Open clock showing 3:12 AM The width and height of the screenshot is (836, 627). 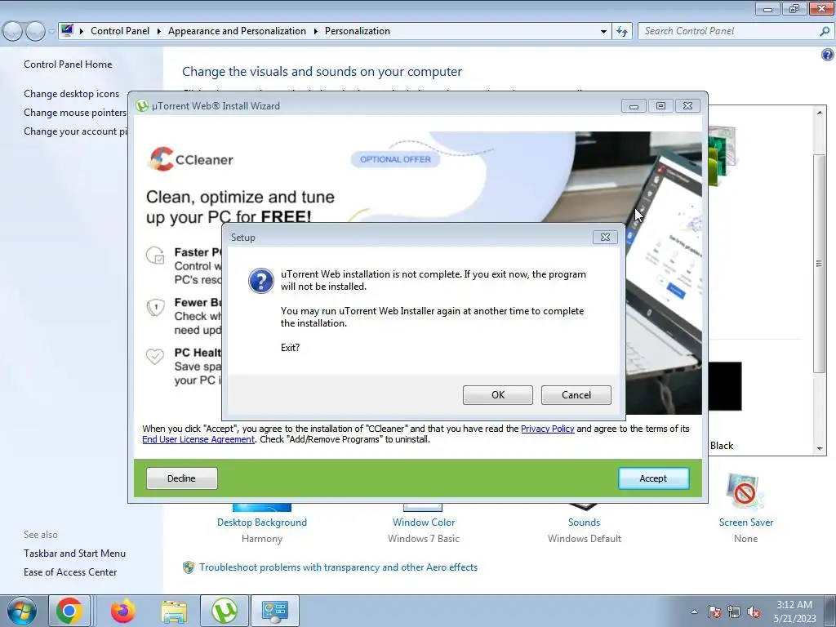(x=794, y=611)
